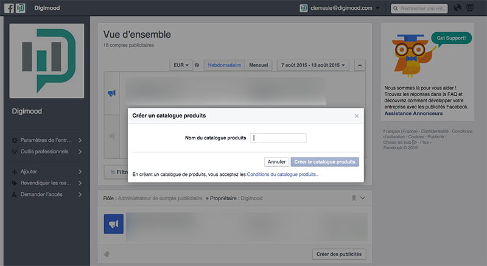Click the Annuler button

[x=276, y=162]
